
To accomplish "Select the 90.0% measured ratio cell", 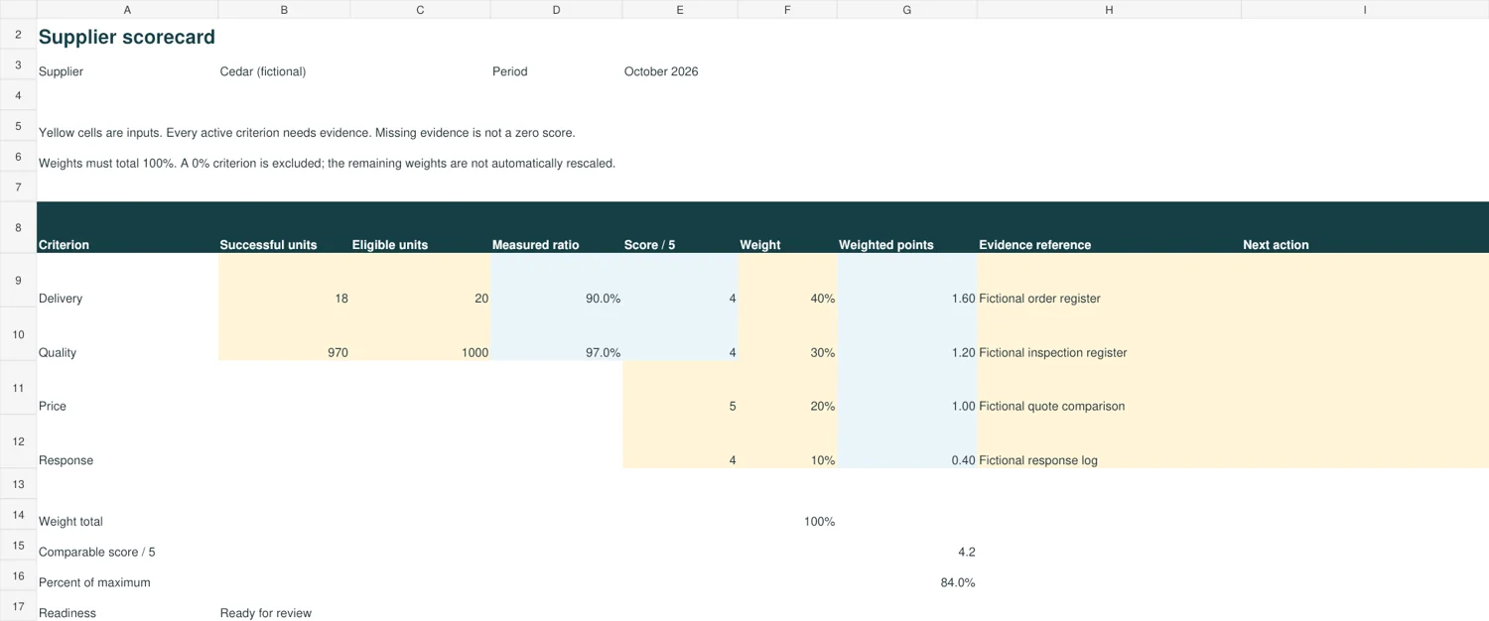I will [x=556, y=280].
